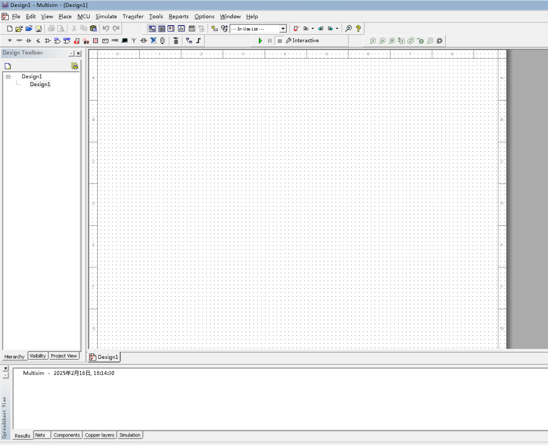The image size is (548, 445).
Task: Place power component
Action: (105, 41)
